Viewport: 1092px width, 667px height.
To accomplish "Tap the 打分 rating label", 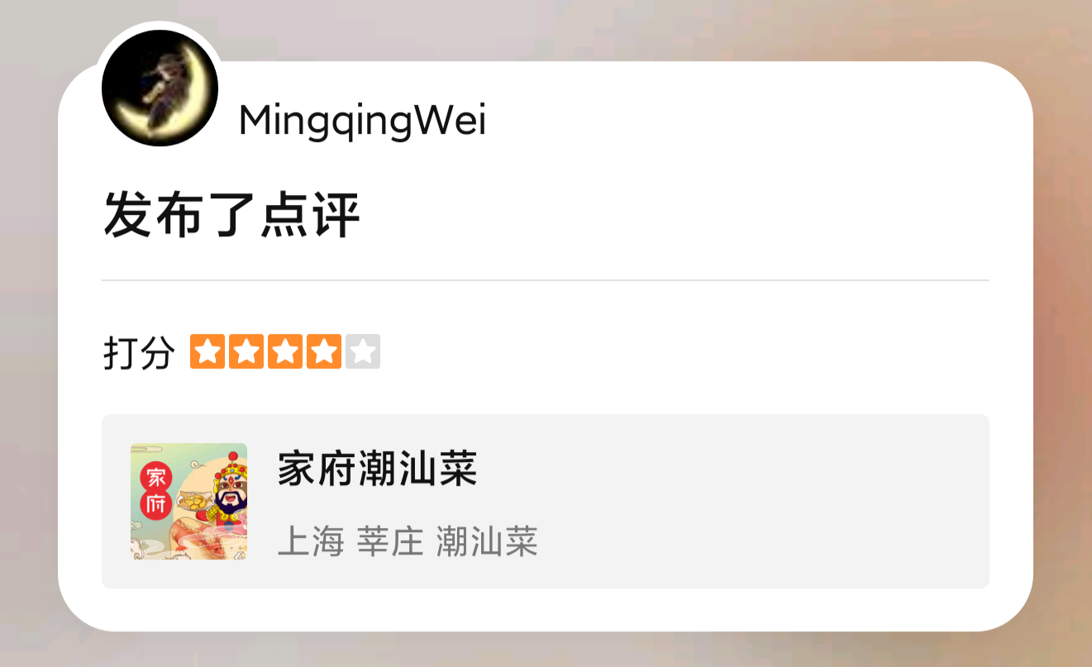I will click(139, 353).
